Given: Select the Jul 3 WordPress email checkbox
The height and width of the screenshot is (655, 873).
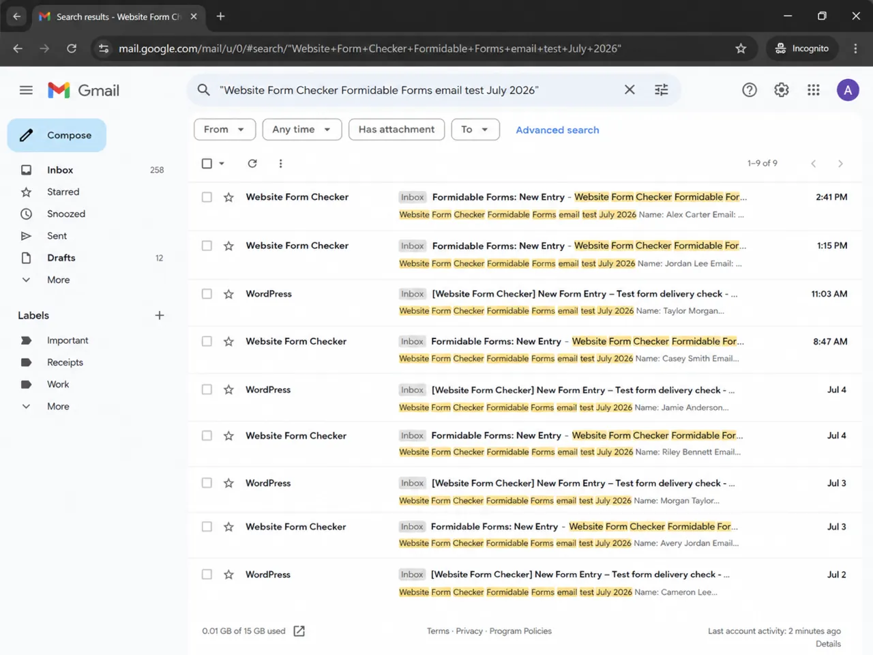Looking at the screenshot, I should [207, 483].
